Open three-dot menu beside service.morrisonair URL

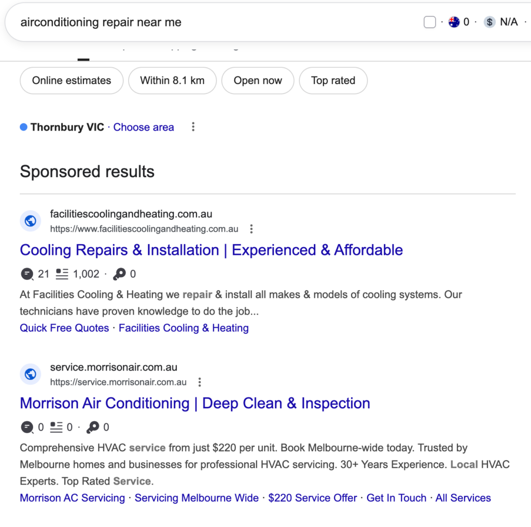200,382
